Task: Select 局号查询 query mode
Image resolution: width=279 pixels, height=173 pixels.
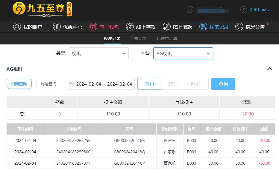Action: click(49, 84)
